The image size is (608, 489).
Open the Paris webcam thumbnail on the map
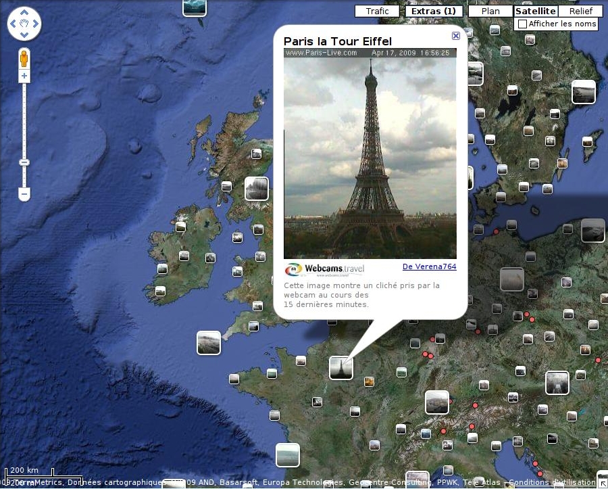[x=341, y=367]
